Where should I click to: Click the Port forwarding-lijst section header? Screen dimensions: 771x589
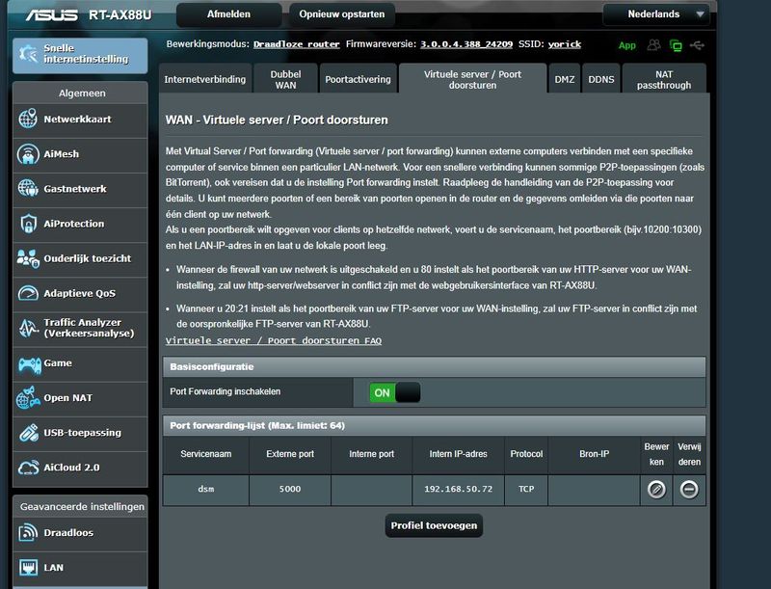click(x=435, y=426)
